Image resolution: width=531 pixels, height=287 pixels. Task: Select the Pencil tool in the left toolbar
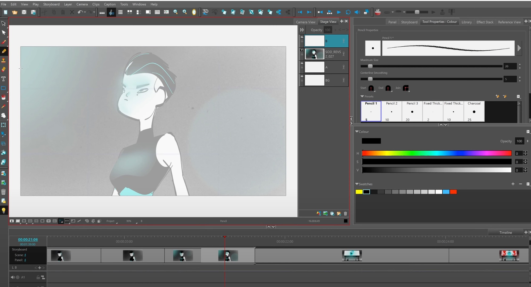[4, 51]
